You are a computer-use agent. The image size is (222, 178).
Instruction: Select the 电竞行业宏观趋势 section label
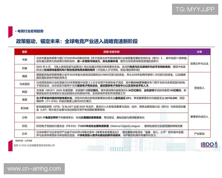30,31
